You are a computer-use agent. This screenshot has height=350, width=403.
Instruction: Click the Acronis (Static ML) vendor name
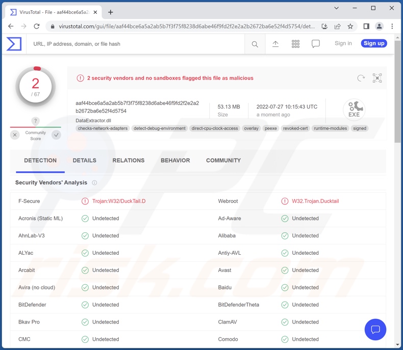pos(41,219)
